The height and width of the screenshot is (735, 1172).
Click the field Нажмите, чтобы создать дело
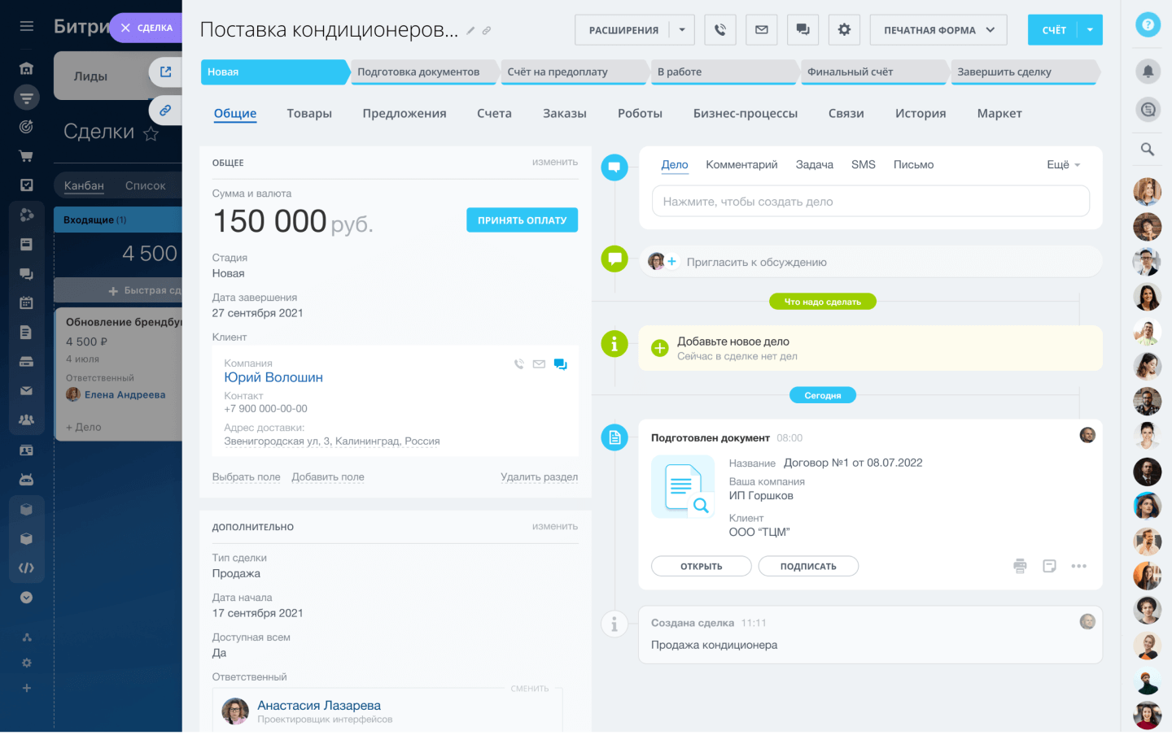click(871, 201)
